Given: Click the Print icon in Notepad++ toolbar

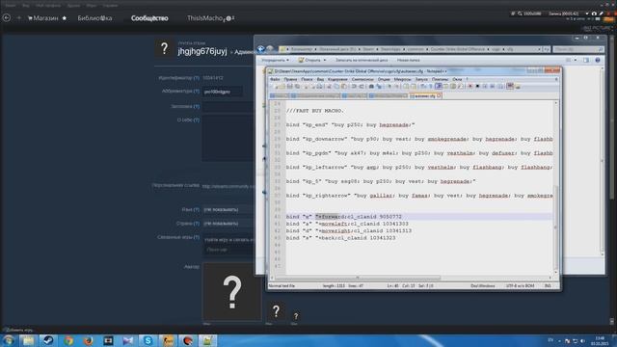Looking at the screenshot, I should click(x=319, y=86).
